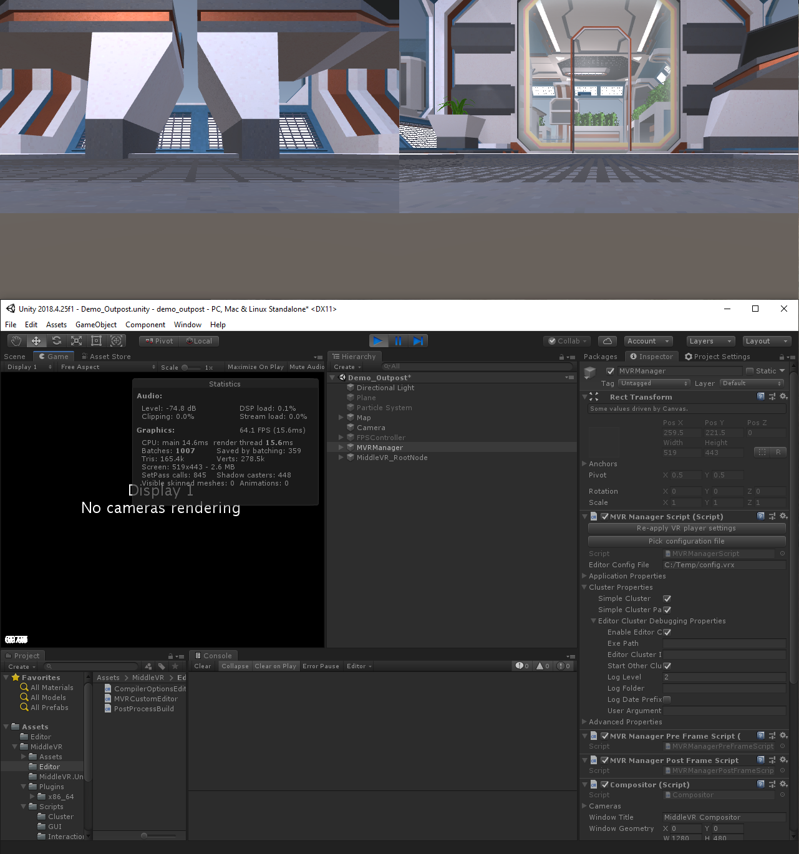
Task: Select the Hand tool in toolbar
Action: click(16, 341)
